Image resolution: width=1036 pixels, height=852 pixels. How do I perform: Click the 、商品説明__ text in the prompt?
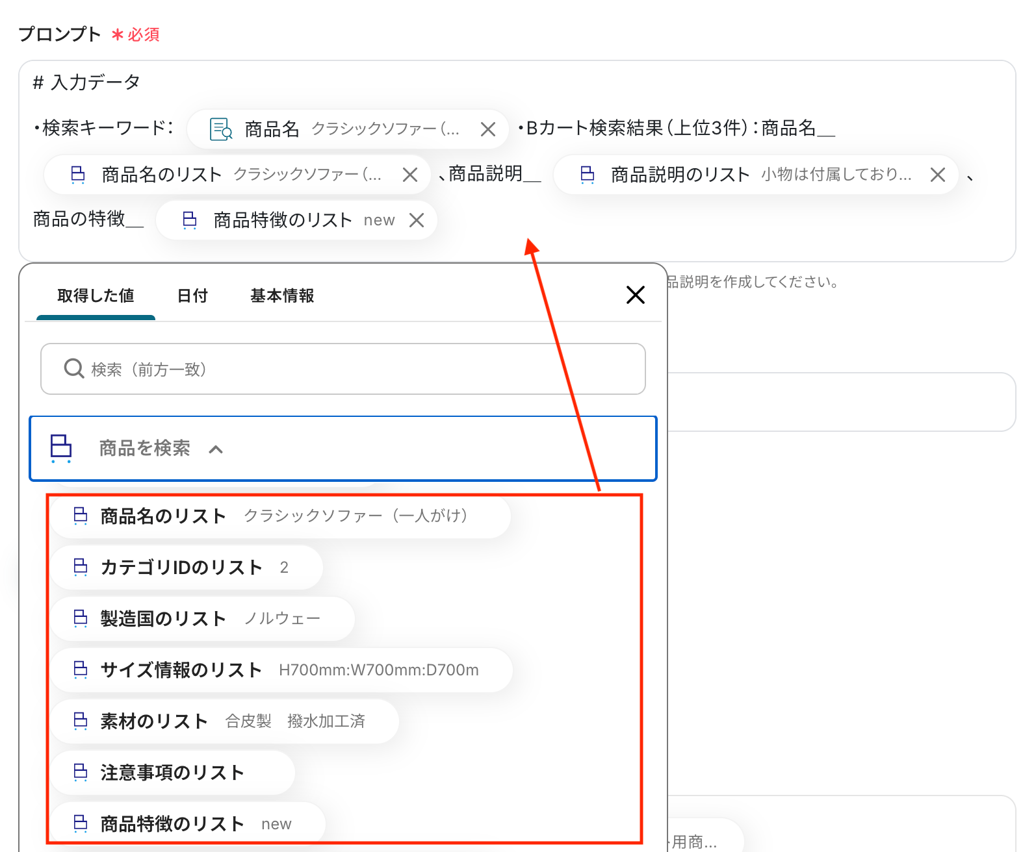coord(489,173)
